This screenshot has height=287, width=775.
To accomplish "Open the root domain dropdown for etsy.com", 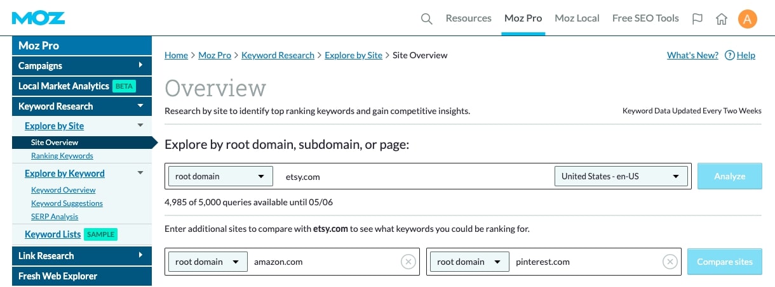I will [220, 176].
